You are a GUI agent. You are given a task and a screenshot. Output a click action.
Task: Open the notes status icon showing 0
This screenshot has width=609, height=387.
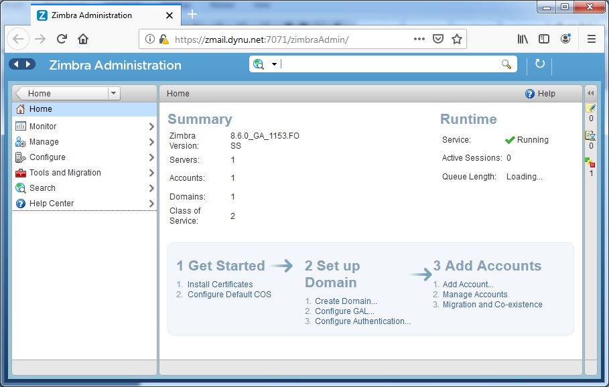[x=591, y=108]
